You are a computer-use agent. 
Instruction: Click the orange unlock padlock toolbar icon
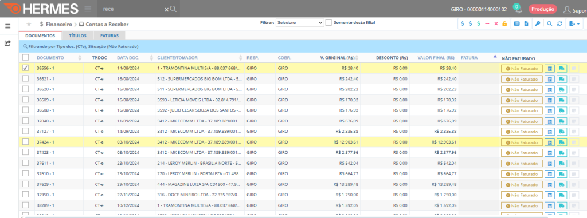coord(504,23)
